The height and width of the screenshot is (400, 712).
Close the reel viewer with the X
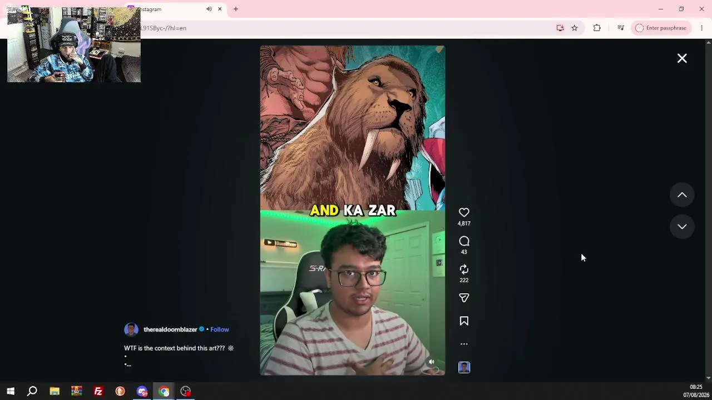point(682,58)
